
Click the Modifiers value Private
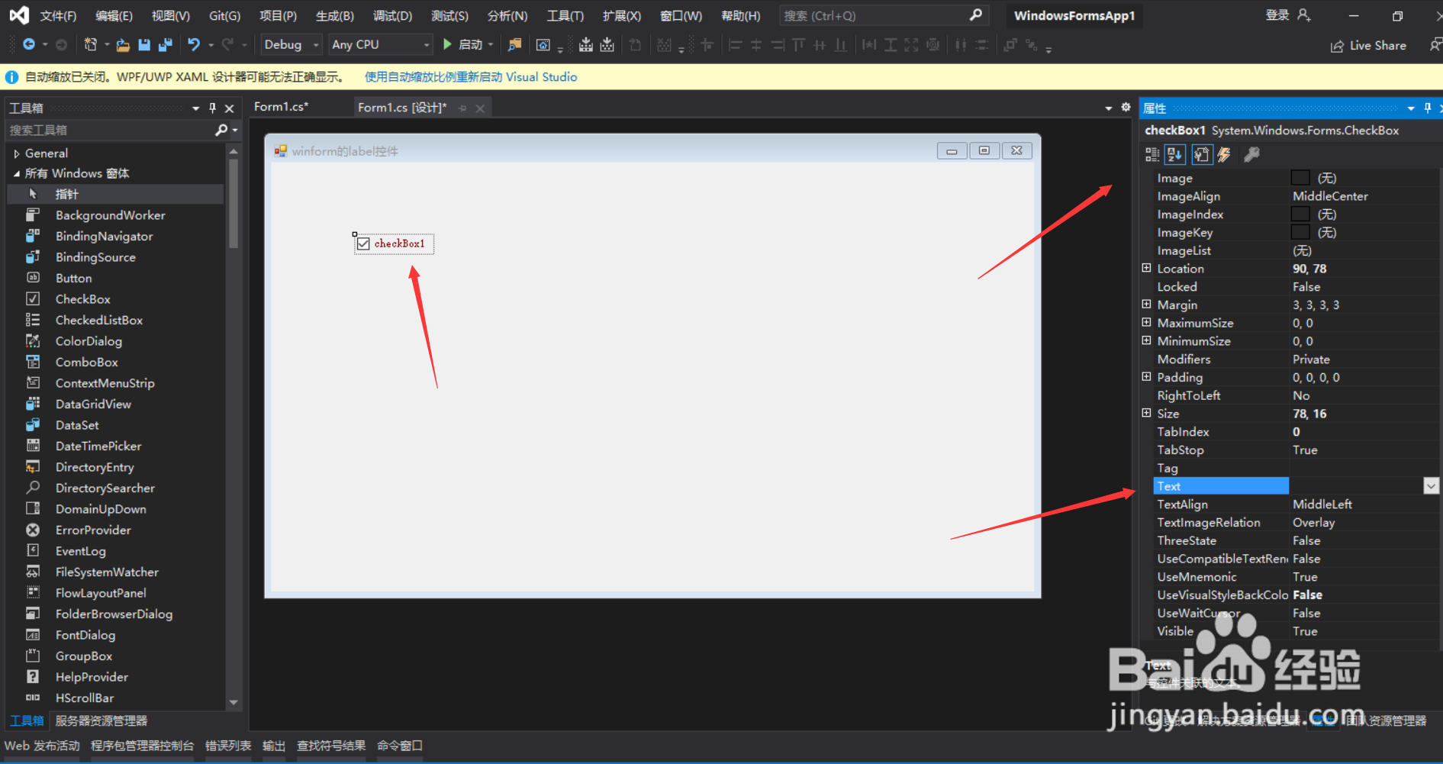click(x=1311, y=359)
